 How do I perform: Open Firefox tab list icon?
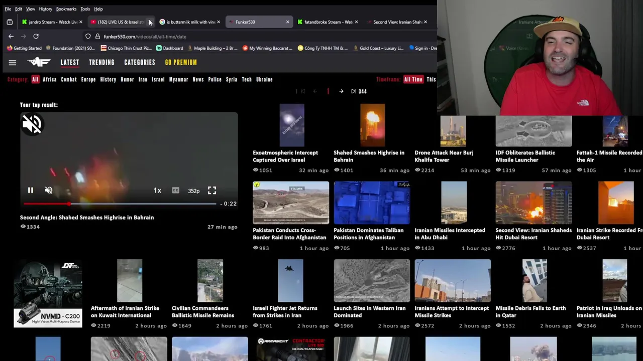point(10,22)
